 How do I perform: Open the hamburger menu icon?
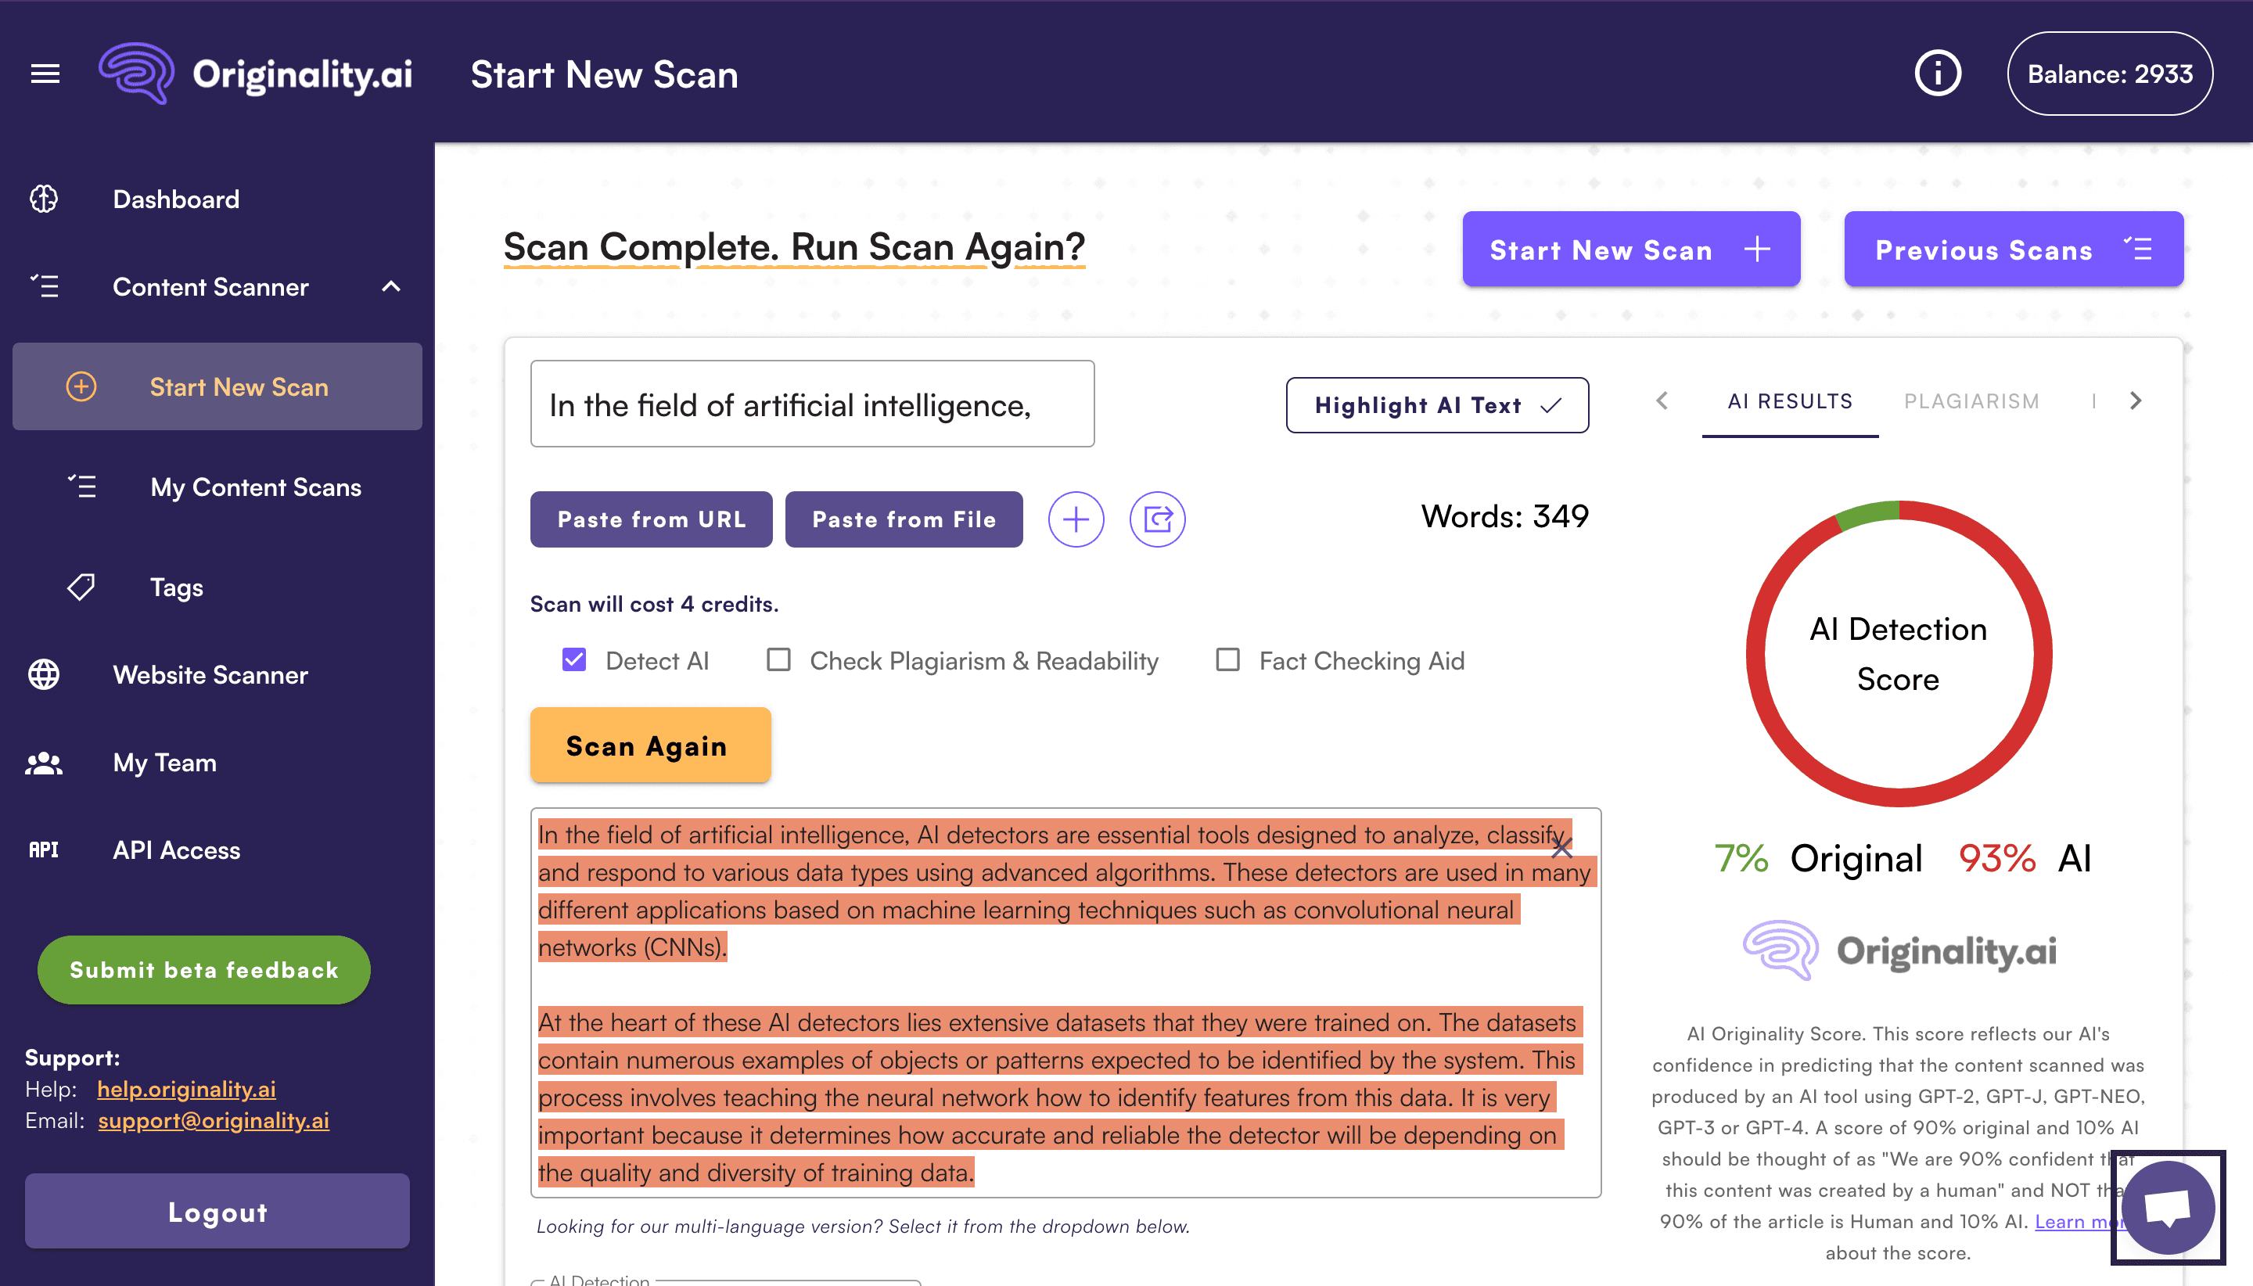45,74
